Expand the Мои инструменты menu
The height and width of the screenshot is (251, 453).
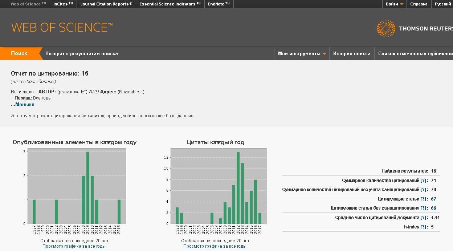coord(302,53)
